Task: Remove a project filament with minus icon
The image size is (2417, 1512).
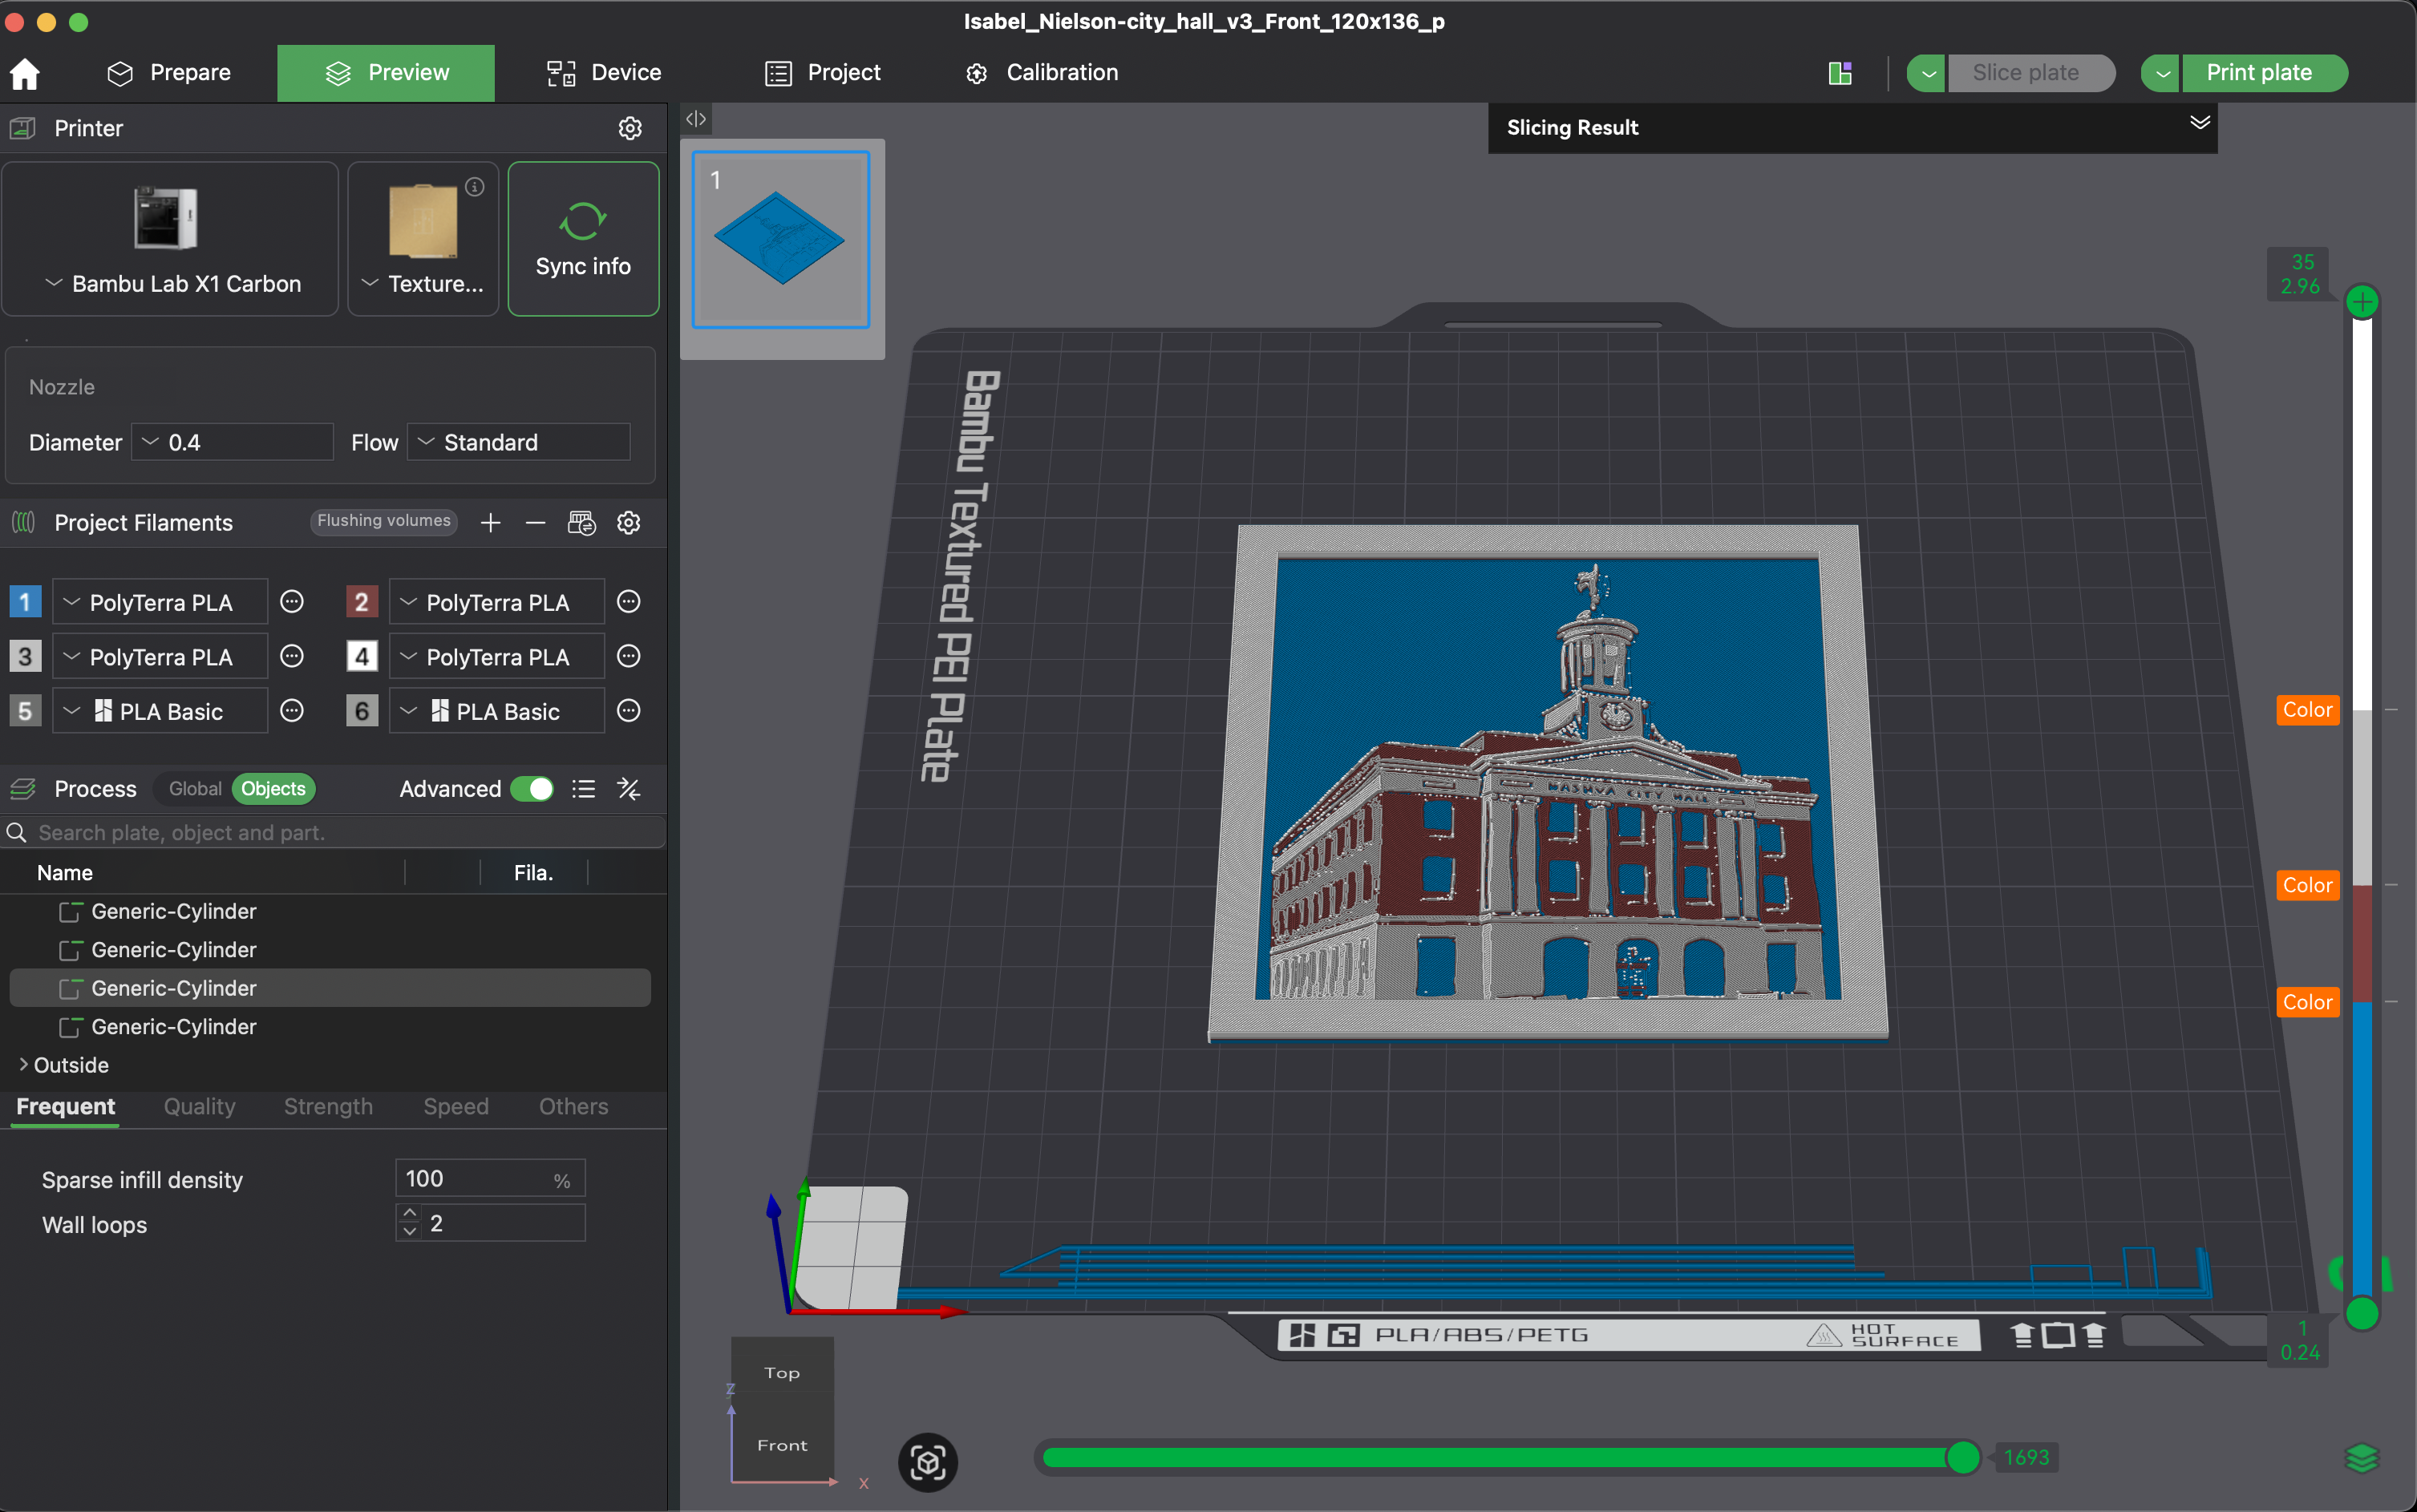Action: pos(535,523)
